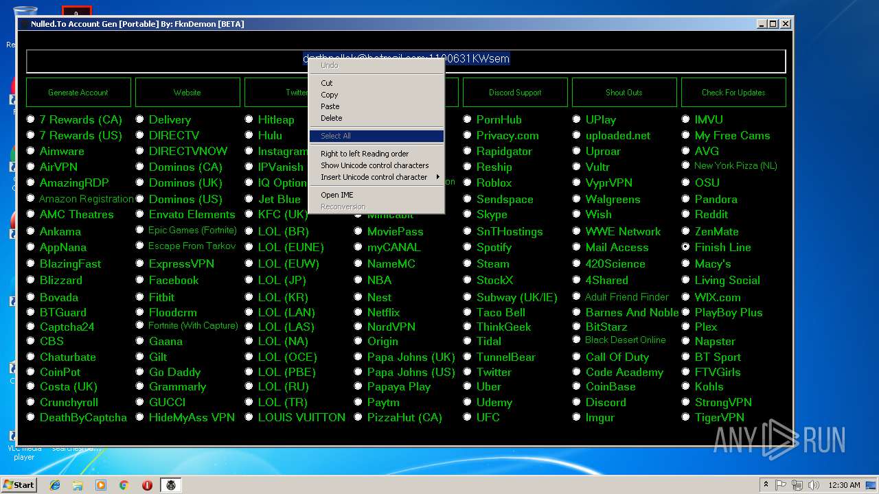Select the Blizzard radio button
The image size is (879, 494).
[x=30, y=280]
